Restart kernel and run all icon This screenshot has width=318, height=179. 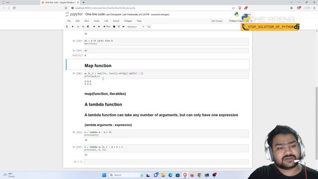pyautogui.click(x=123, y=26)
